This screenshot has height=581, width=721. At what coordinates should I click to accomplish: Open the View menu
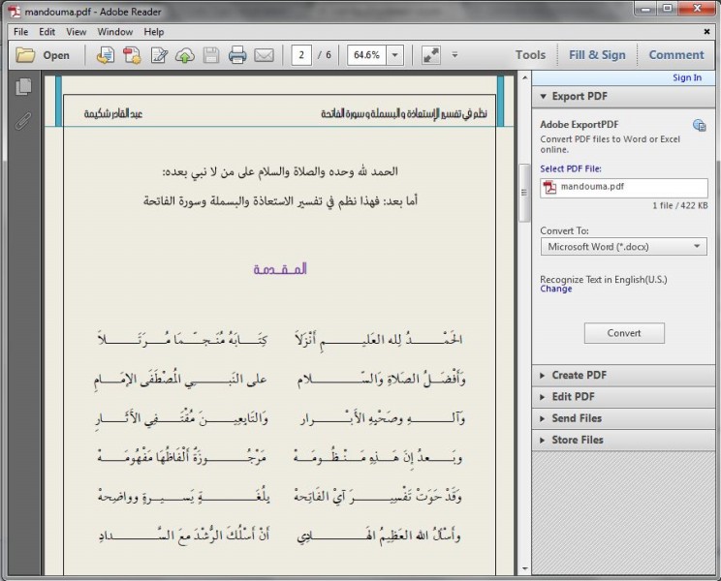pos(76,32)
